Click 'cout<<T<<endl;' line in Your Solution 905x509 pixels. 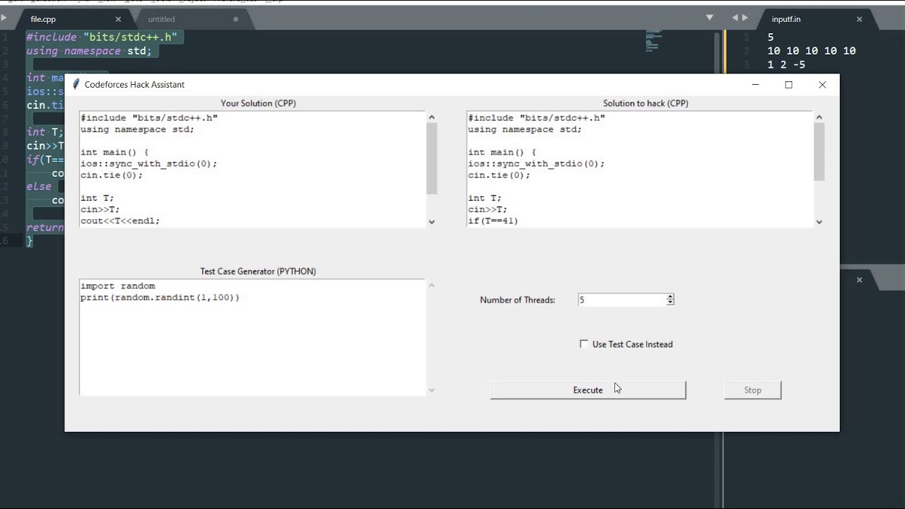120,221
